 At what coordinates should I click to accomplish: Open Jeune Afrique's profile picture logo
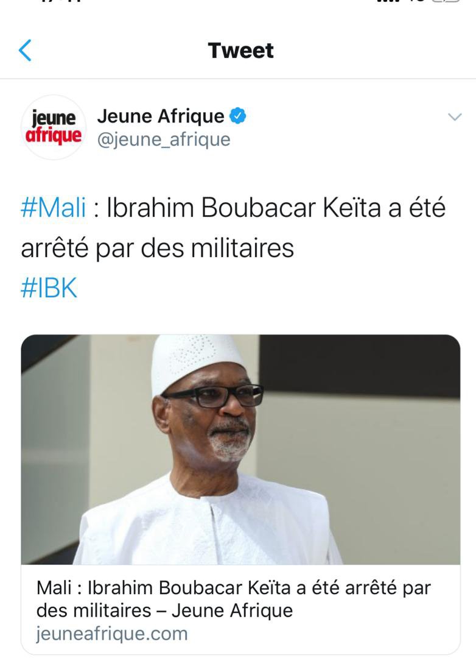[54, 127]
